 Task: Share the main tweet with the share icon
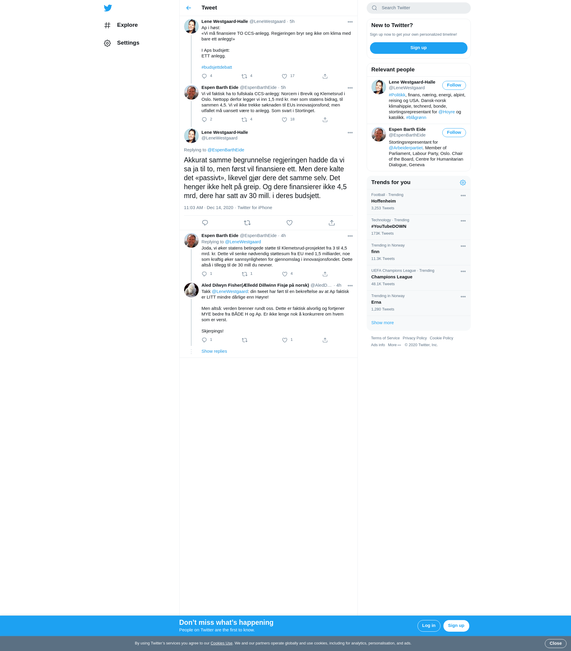(332, 223)
